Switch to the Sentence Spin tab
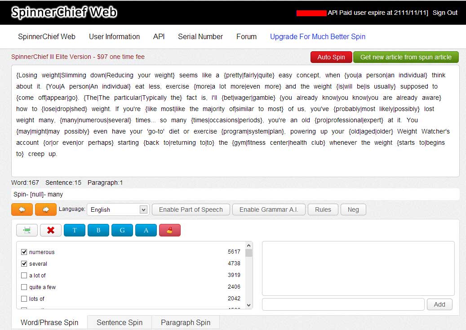This screenshot has width=466, height=330. 120,322
